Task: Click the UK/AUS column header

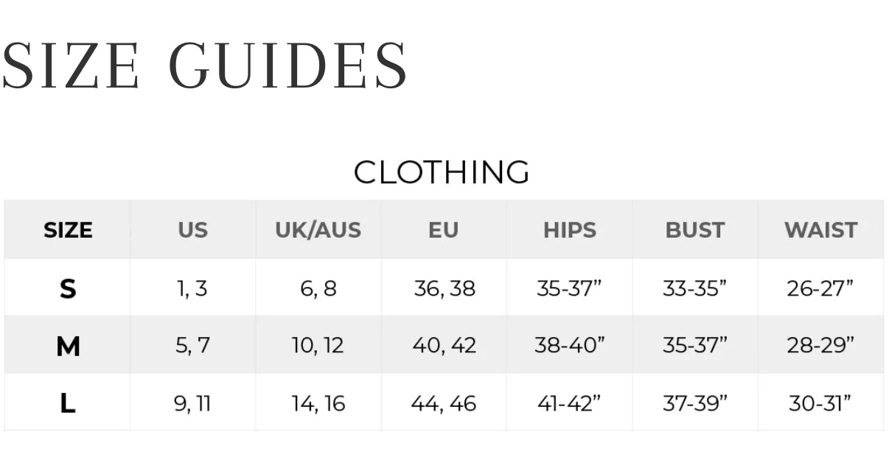Action: click(x=318, y=230)
